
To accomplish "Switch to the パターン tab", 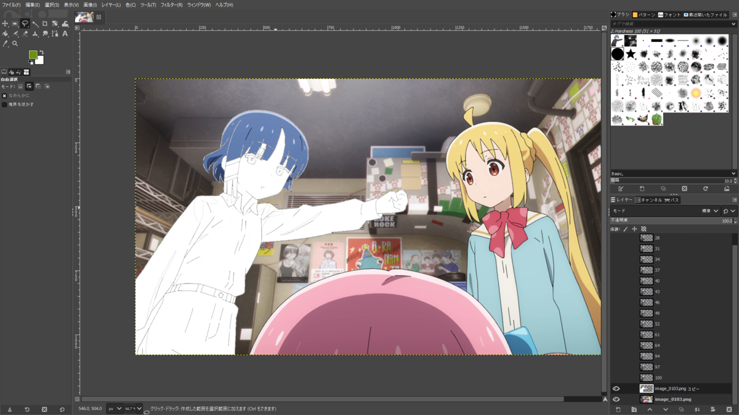I will [x=644, y=14].
